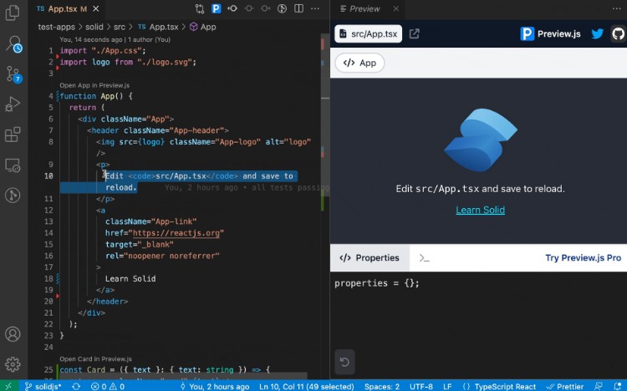The image size is (627, 391).
Task: Open the Extensions view
Action: pos(13,135)
